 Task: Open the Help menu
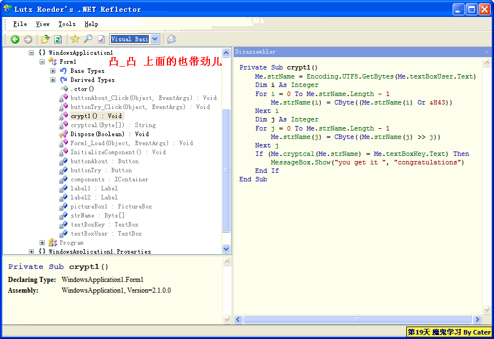coord(91,24)
